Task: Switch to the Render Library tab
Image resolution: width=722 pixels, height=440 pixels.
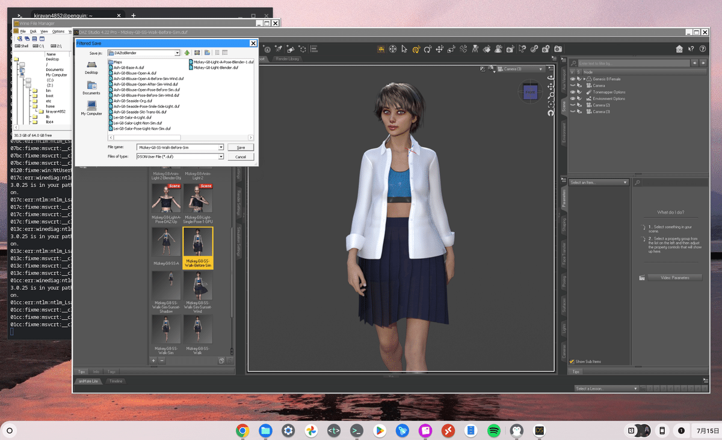Action: point(288,59)
